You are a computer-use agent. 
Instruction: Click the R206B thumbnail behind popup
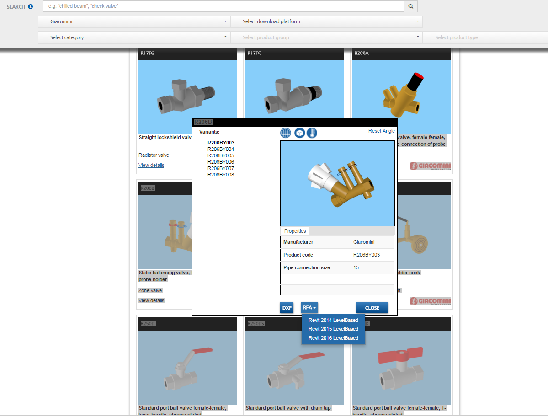coord(165,232)
